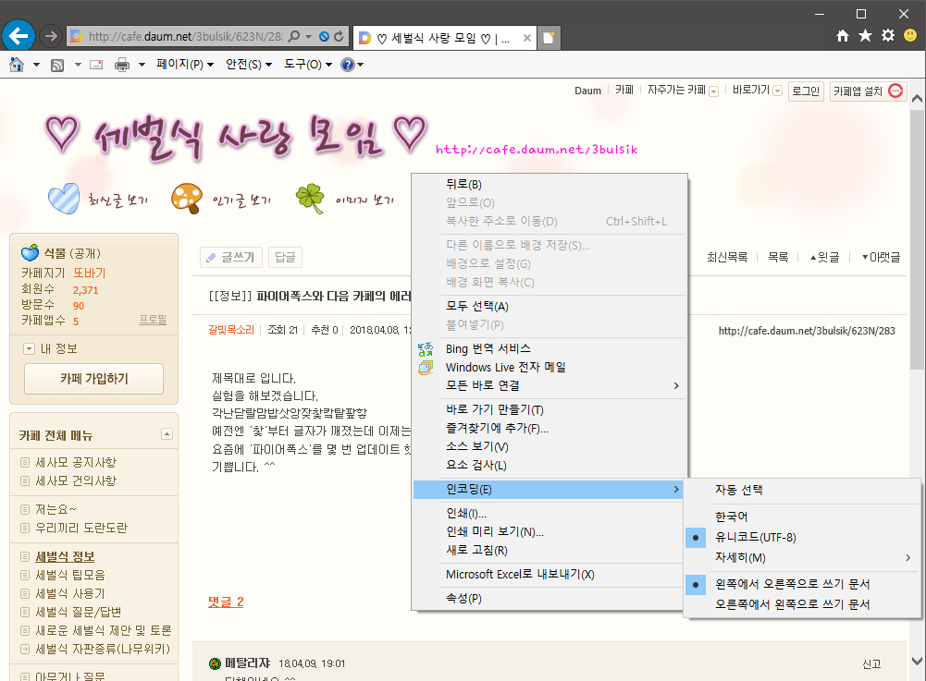
Task: Click the home icon at top right
Action: [x=843, y=36]
